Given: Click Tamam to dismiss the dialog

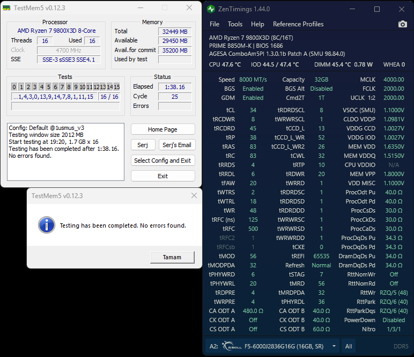Looking at the screenshot, I should [x=172, y=257].
